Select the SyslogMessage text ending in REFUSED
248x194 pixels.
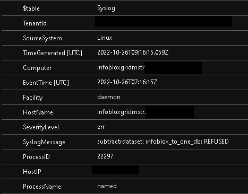point(163,142)
